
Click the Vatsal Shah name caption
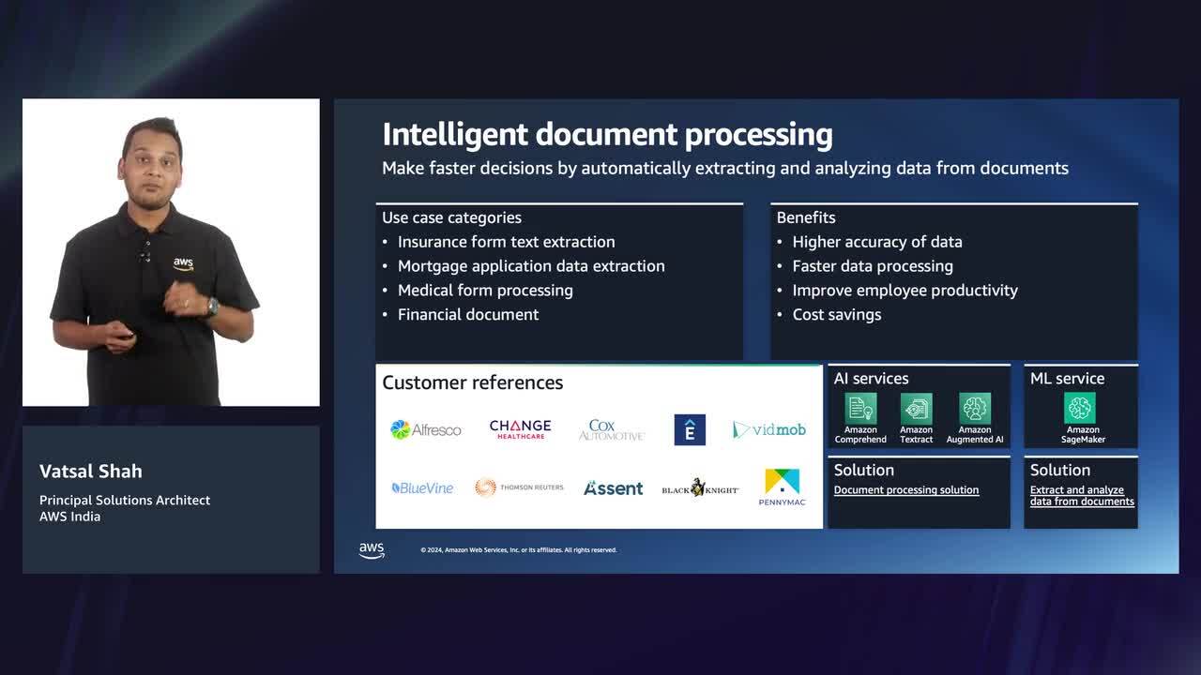pos(91,472)
